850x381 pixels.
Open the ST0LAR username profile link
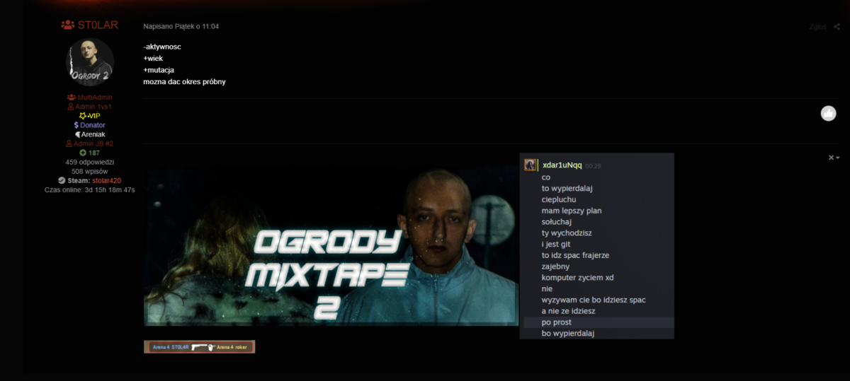98,25
